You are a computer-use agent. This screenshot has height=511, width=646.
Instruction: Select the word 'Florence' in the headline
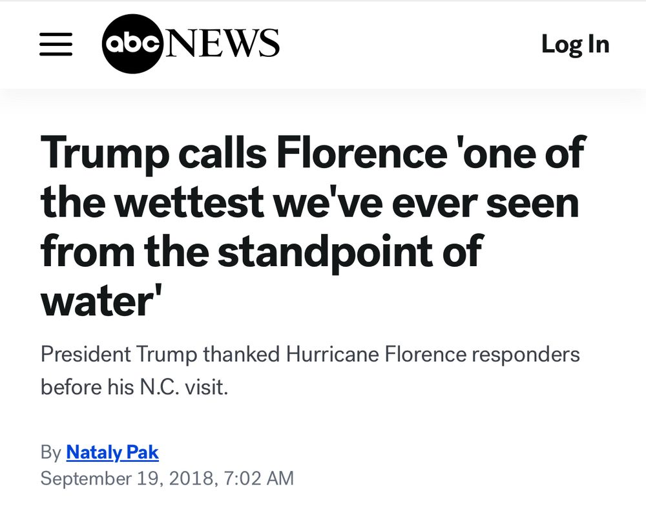click(x=361, y=152)
